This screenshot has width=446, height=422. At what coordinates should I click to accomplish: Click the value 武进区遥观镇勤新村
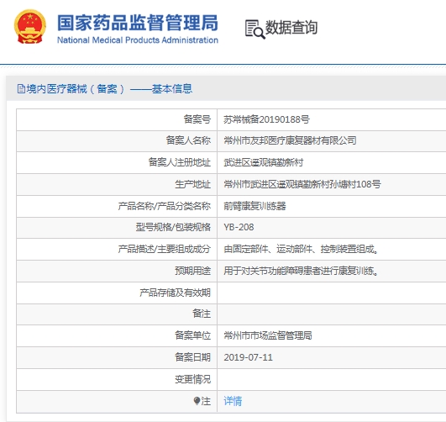pos(264,162)
